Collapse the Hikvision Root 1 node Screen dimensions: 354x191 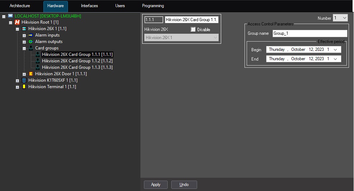[x=10, y=23]
